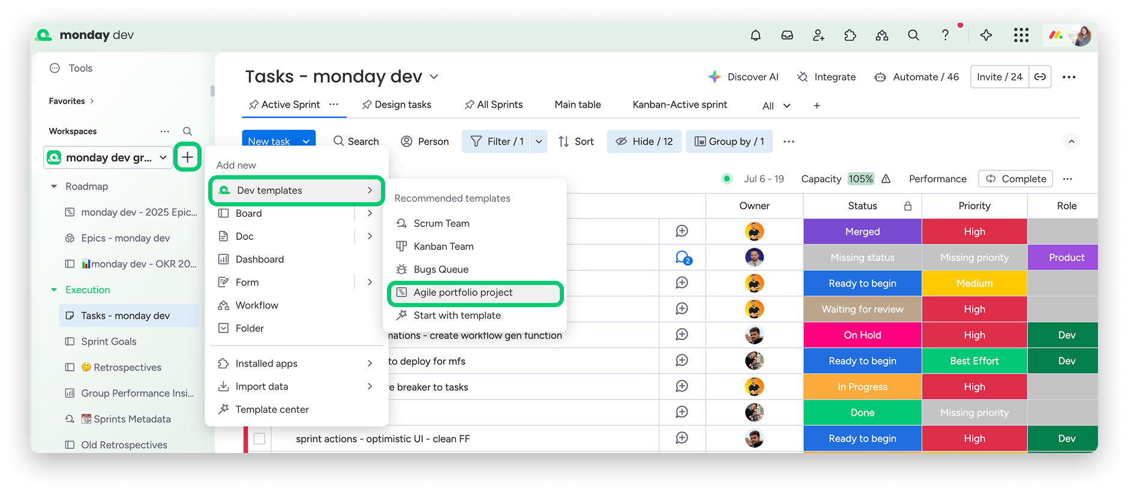
Task: Open the apps puzzle-piece icon
Action: tap(850, 35)
